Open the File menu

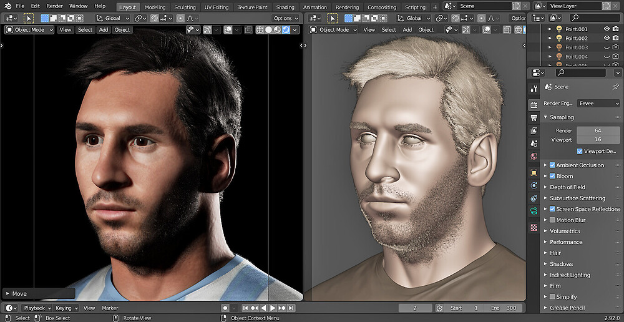pos(20,6)
